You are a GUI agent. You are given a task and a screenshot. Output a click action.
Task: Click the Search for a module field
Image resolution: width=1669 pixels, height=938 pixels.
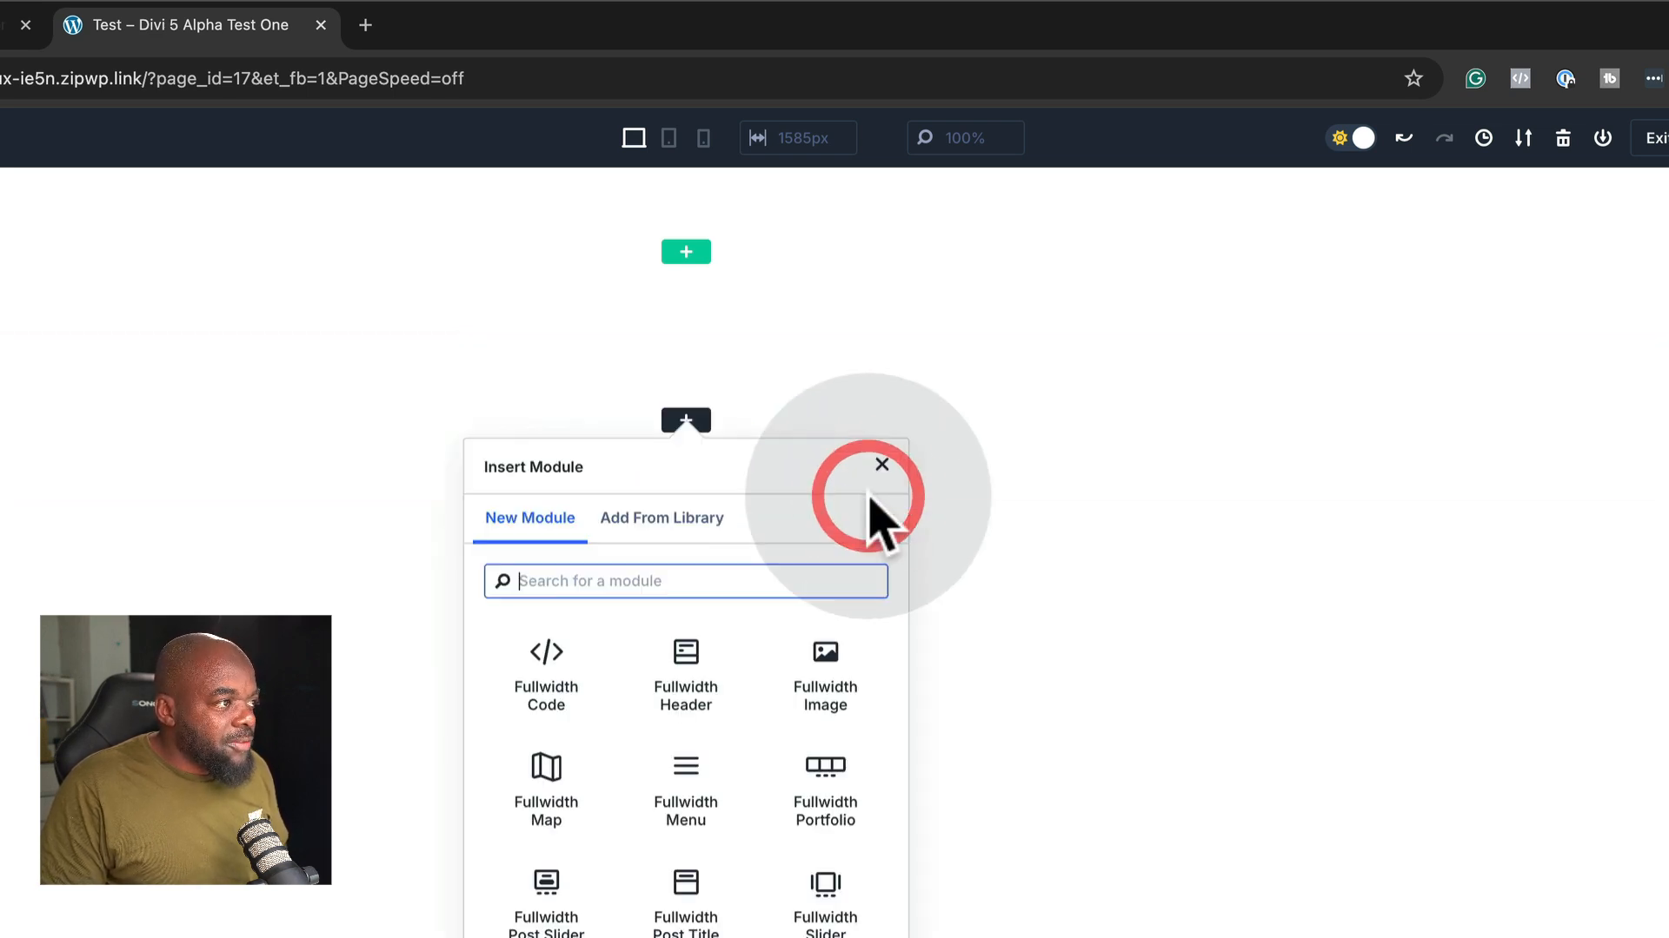pos(687,581)
